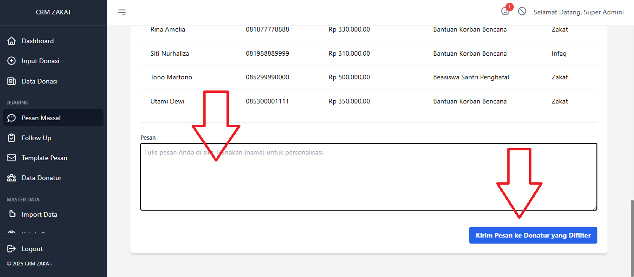Click the Pesan Massal chat bubble icon
The image size is (634, 277).
(x=12, y=118)
